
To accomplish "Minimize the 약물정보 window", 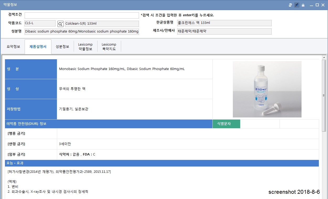I will pyautogui.click(x=311, y=5).
